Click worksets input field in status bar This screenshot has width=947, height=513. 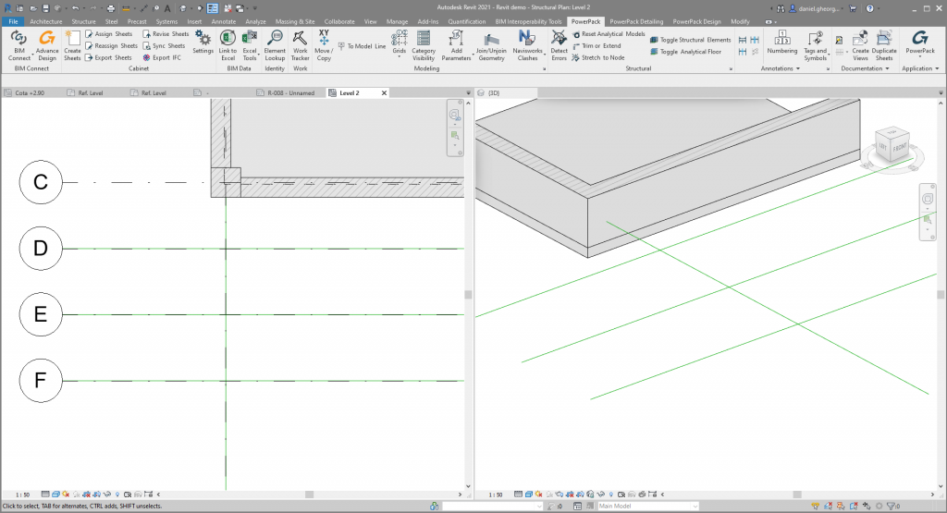[492, 507]
